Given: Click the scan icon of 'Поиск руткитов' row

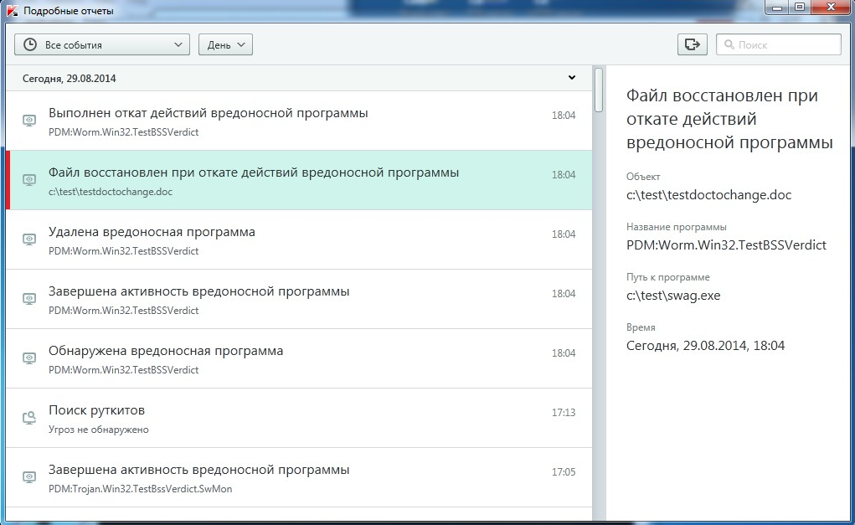Looking at the screenshot, I should tap(29, 418).
